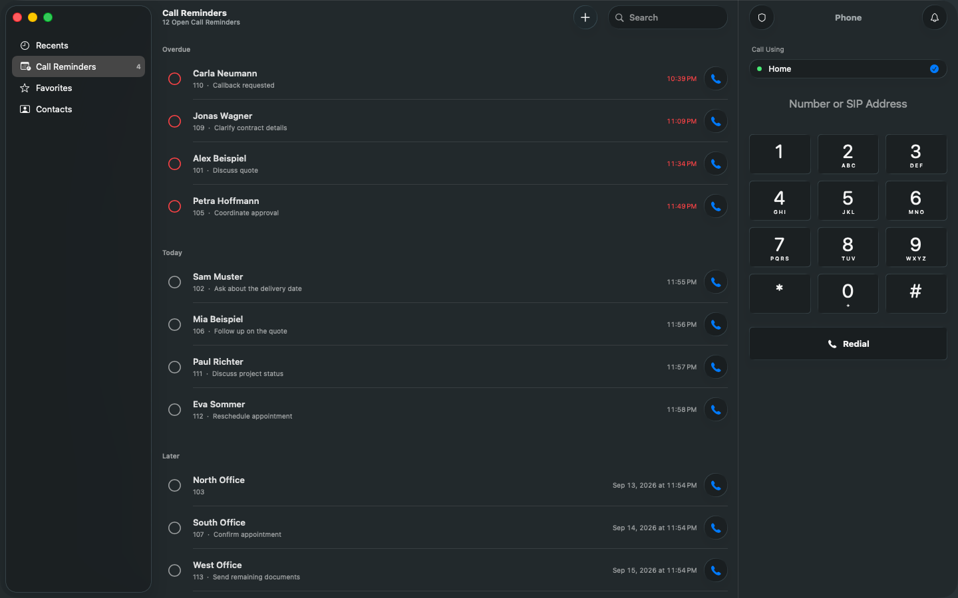Open the Call Using Home dropdown
This screenshot has width=958, height=598.
(x=848, y=68)
